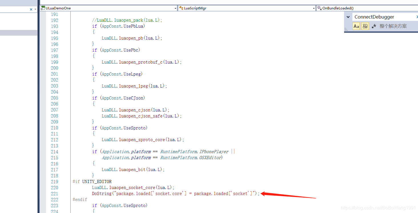Click the RuntimePlatform.OSXEditor condition line

(x=162, y=158)
